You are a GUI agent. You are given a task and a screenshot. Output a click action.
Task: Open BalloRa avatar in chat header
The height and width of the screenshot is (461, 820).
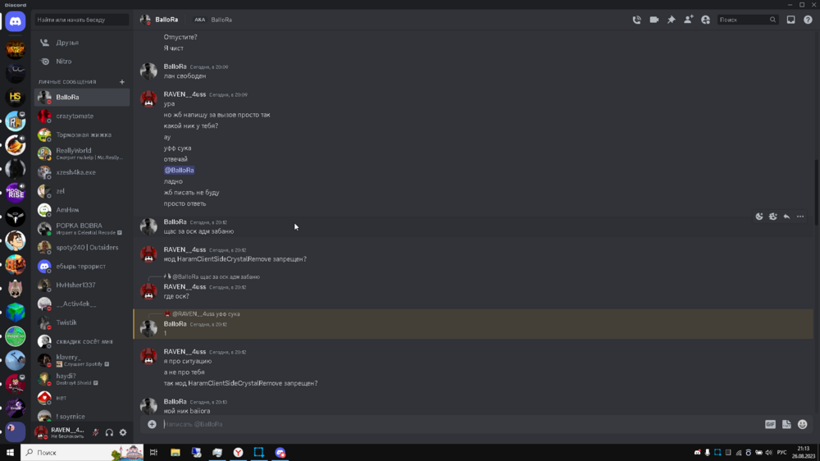[x=145, y=20]
